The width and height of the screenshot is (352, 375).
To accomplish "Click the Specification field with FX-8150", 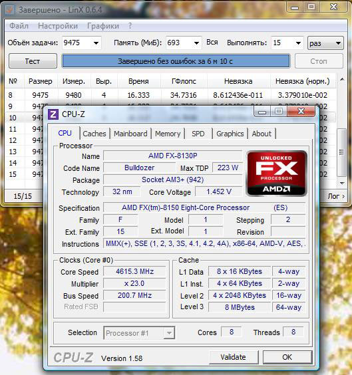I will [x=204, y=207].
